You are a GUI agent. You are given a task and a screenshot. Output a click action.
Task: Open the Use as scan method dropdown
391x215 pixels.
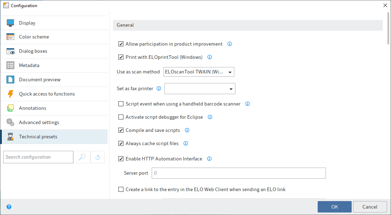[x=199, y=72]
